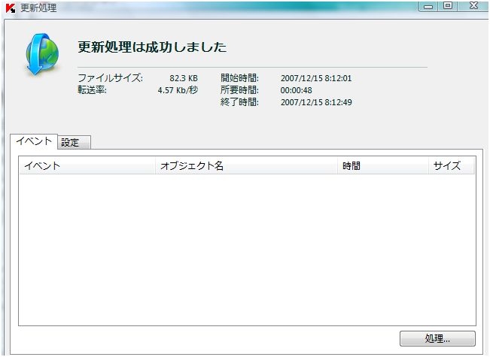Sort by the イベント column header

pyautogui.click(x=87, y=165)
